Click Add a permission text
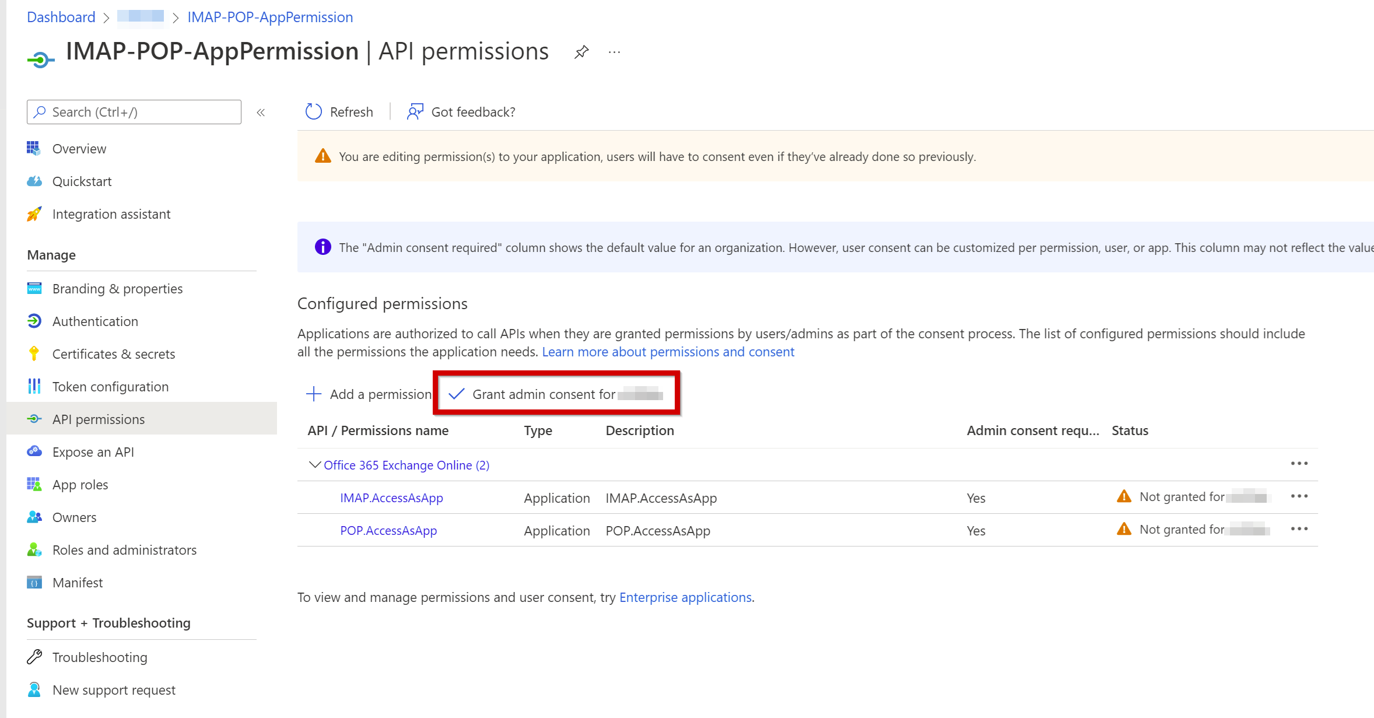Image resolution: width=1374 pixels, height=718 pixels. 380,394
